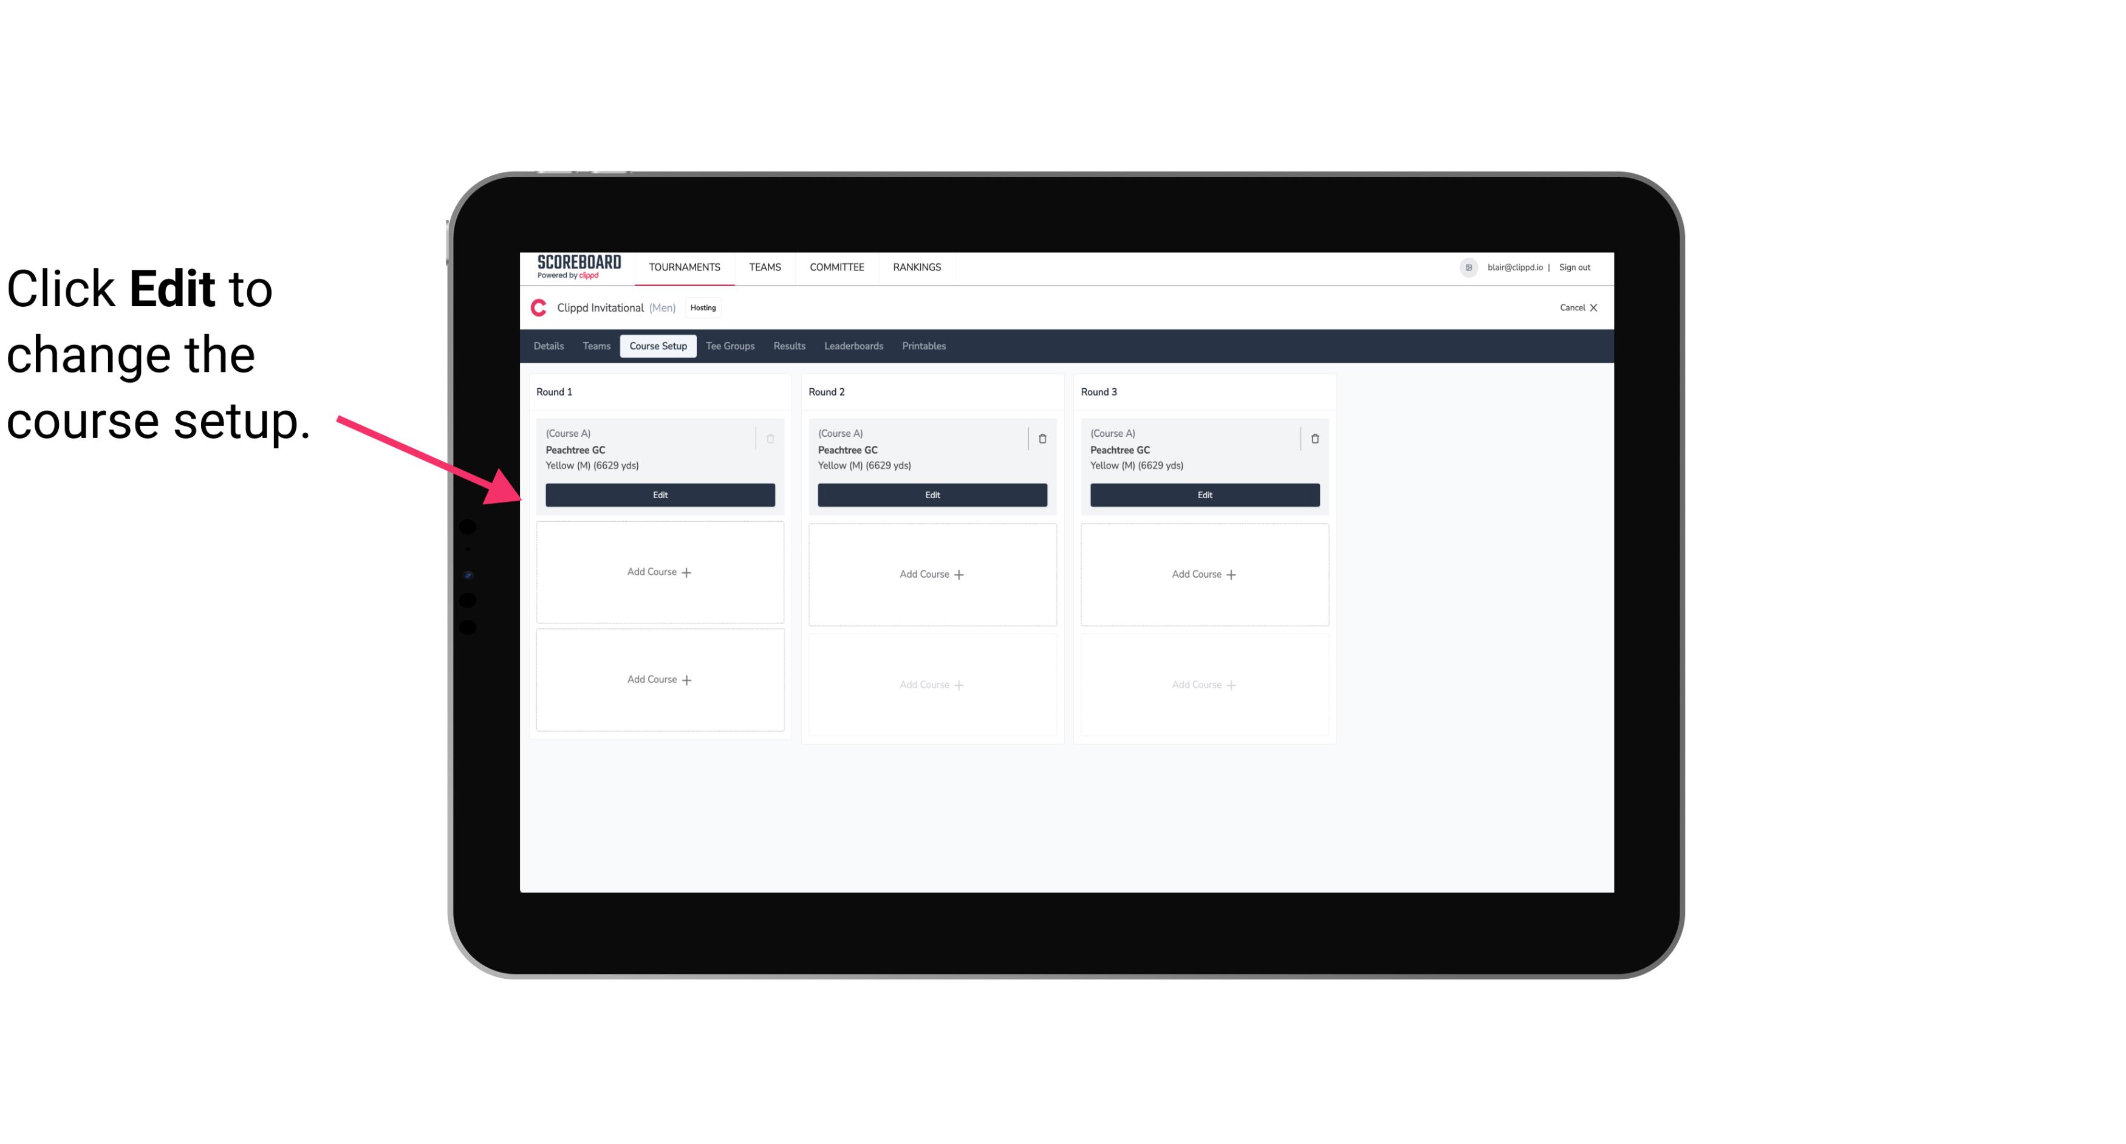Select the Results tab

tap(790, 345)
